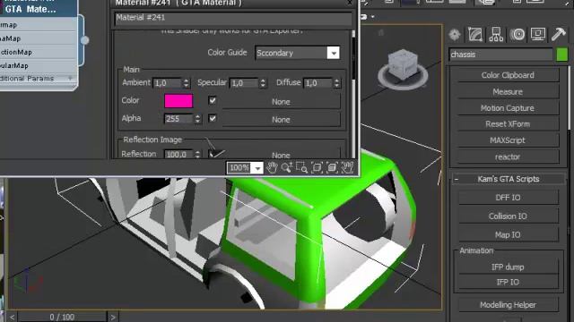The height and width of the screenshot is (322, 574).
Task: Open Kam's Map IO script
Action: (509, 234)
